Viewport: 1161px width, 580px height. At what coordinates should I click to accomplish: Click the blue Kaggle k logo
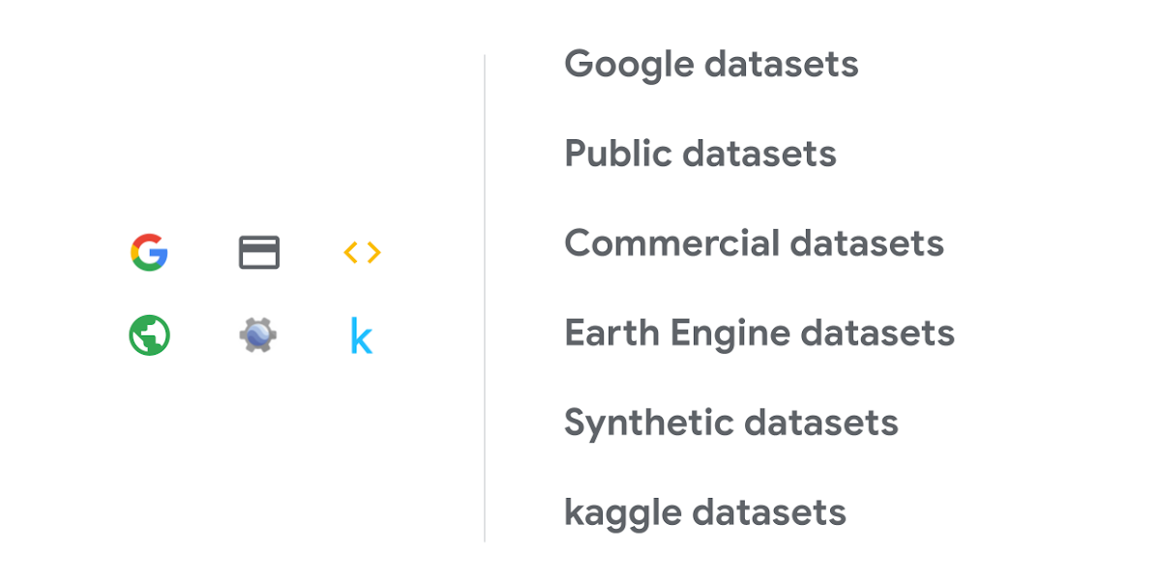pyautogui.click(x=361, y=336)
